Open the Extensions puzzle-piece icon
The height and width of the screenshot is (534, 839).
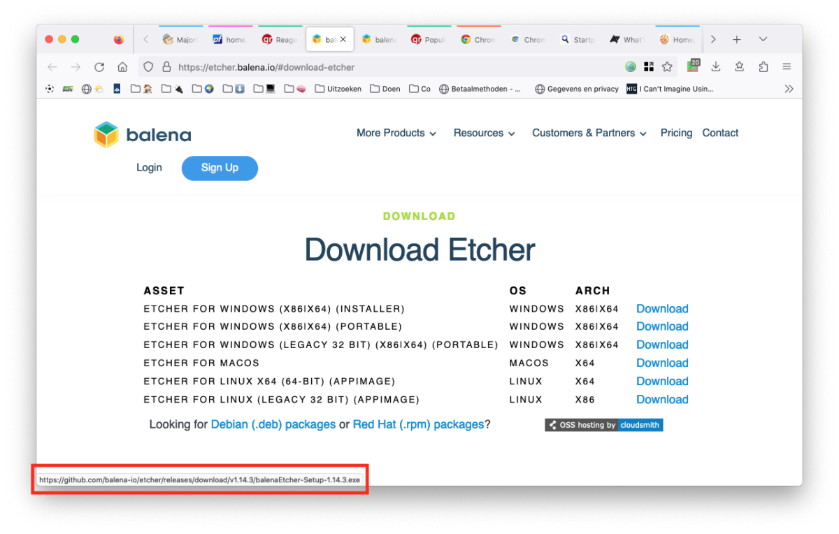pyautogui.click(x=763, y=67)
